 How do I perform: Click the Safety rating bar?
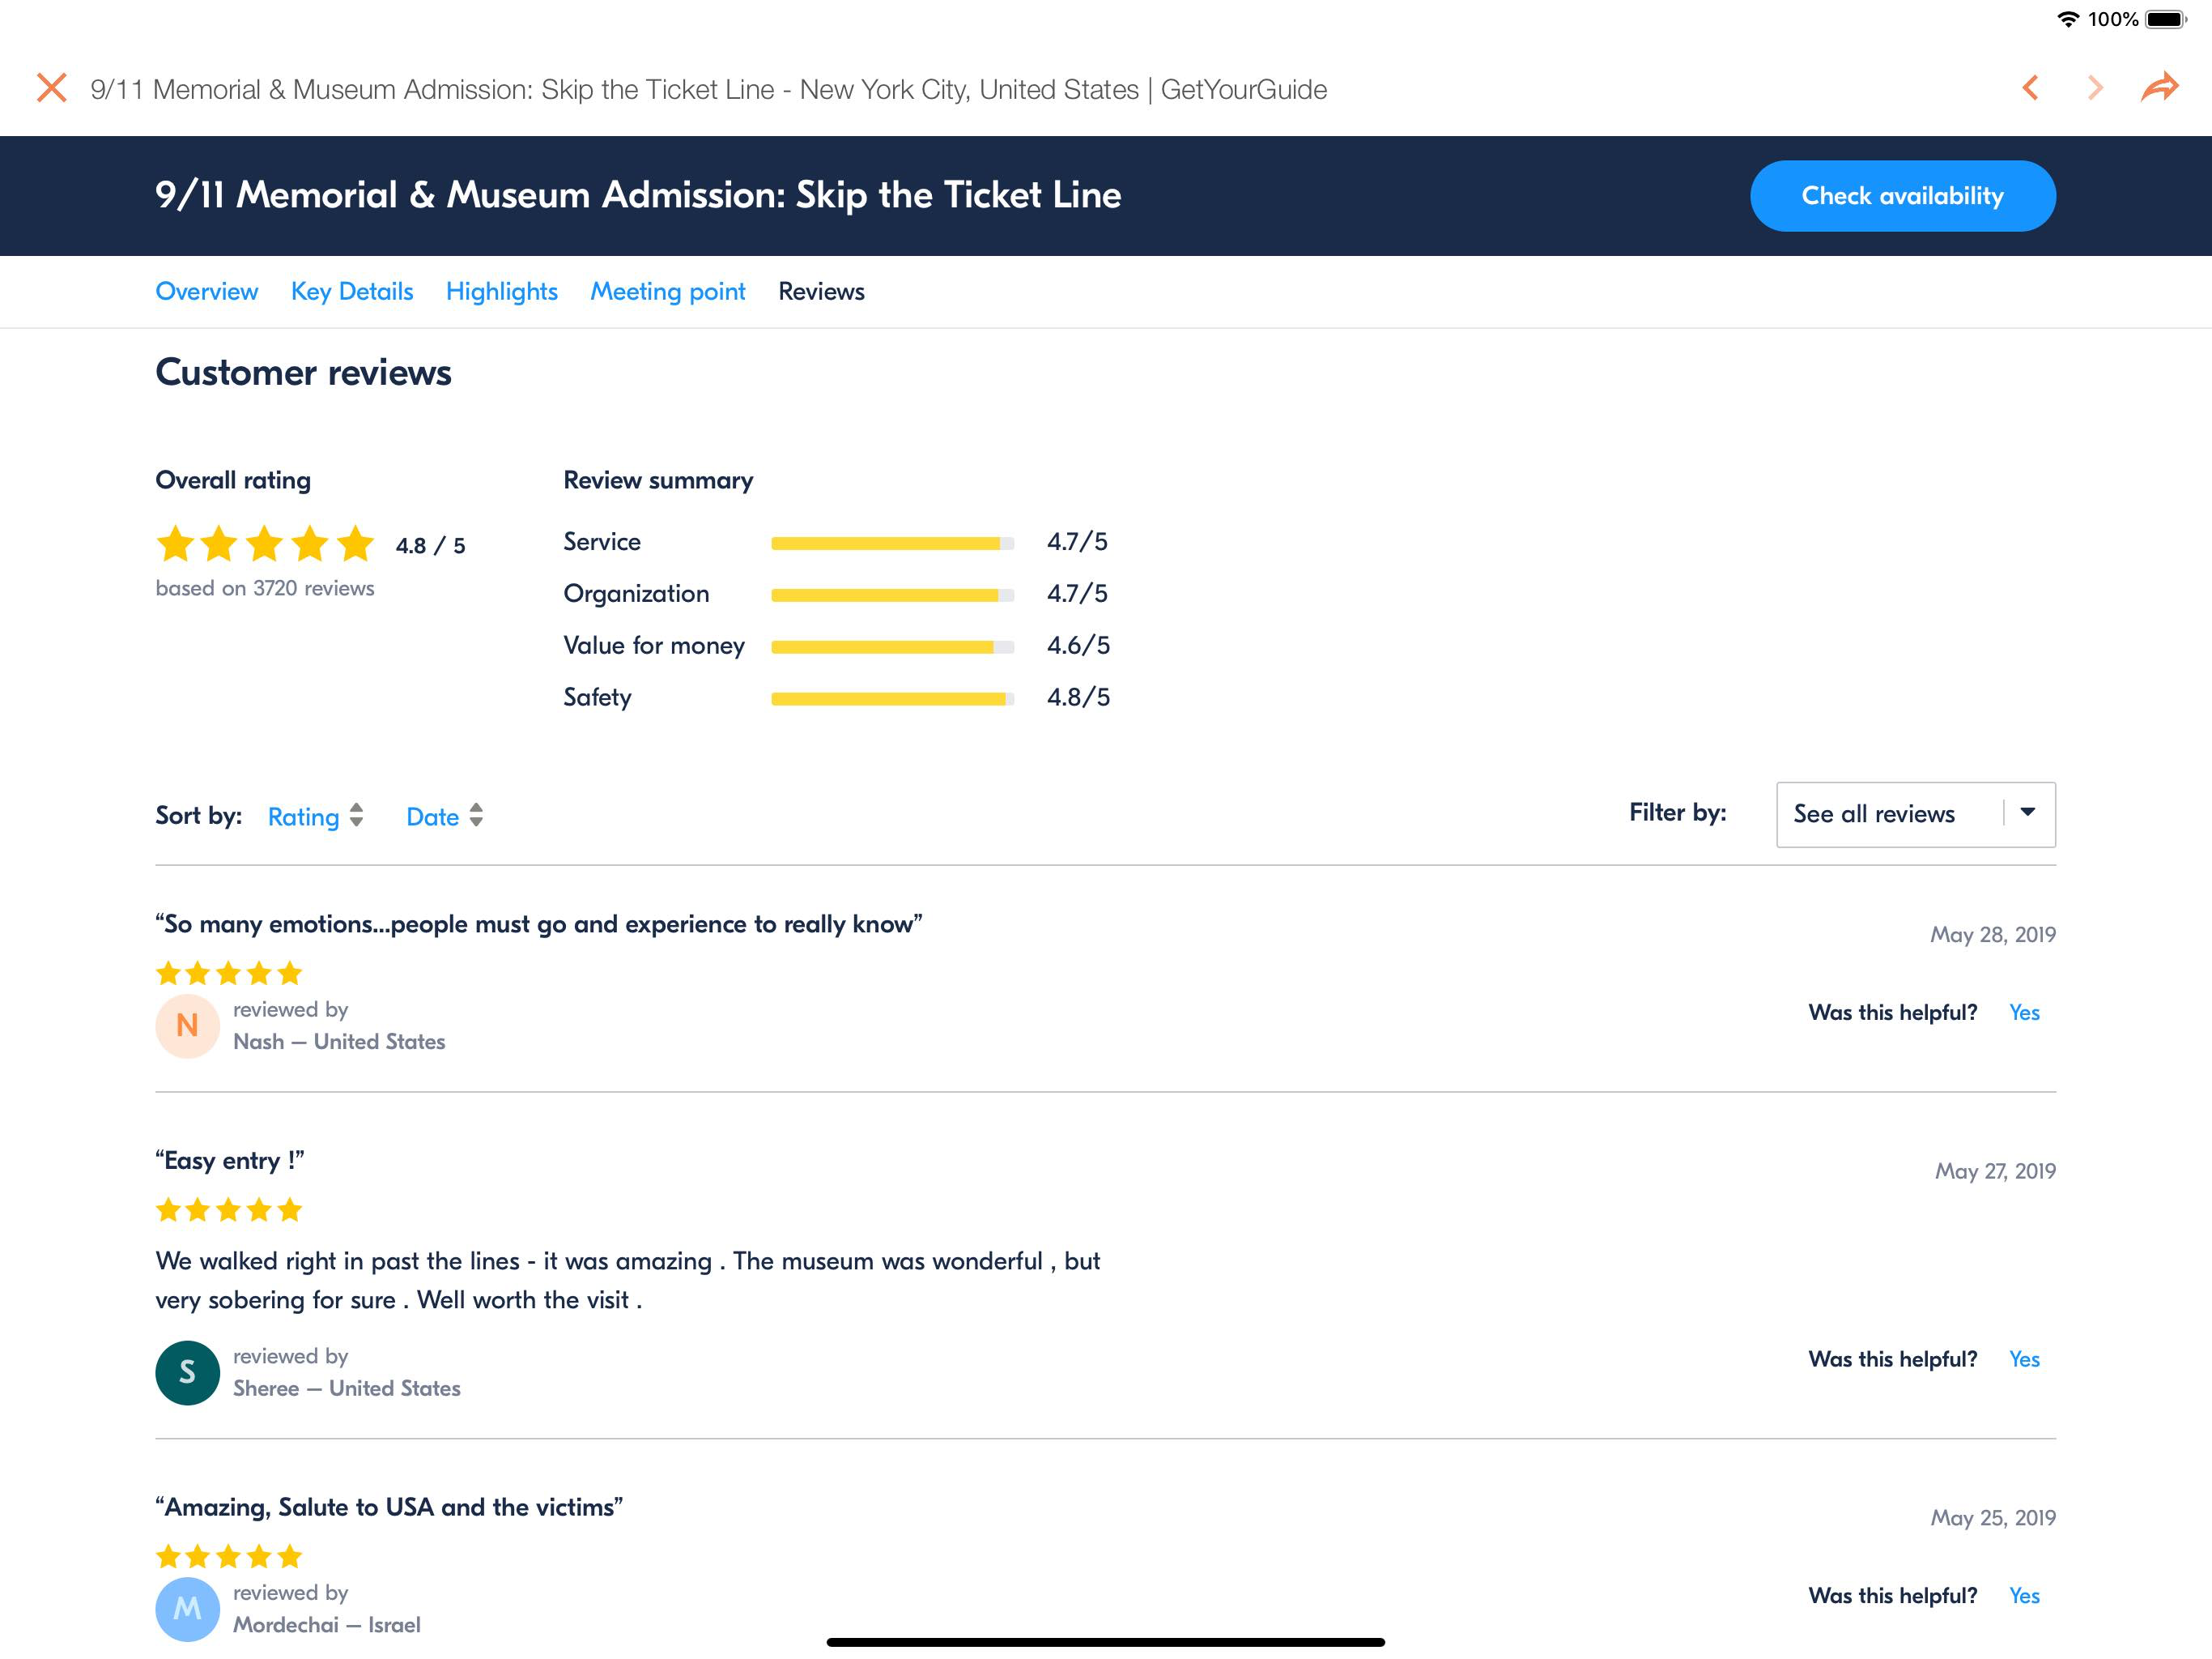[892, 699]
